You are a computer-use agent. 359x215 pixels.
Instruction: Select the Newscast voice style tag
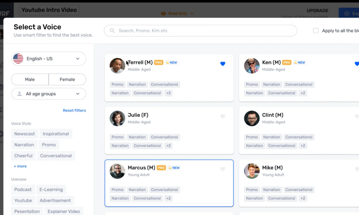(25, 134)
